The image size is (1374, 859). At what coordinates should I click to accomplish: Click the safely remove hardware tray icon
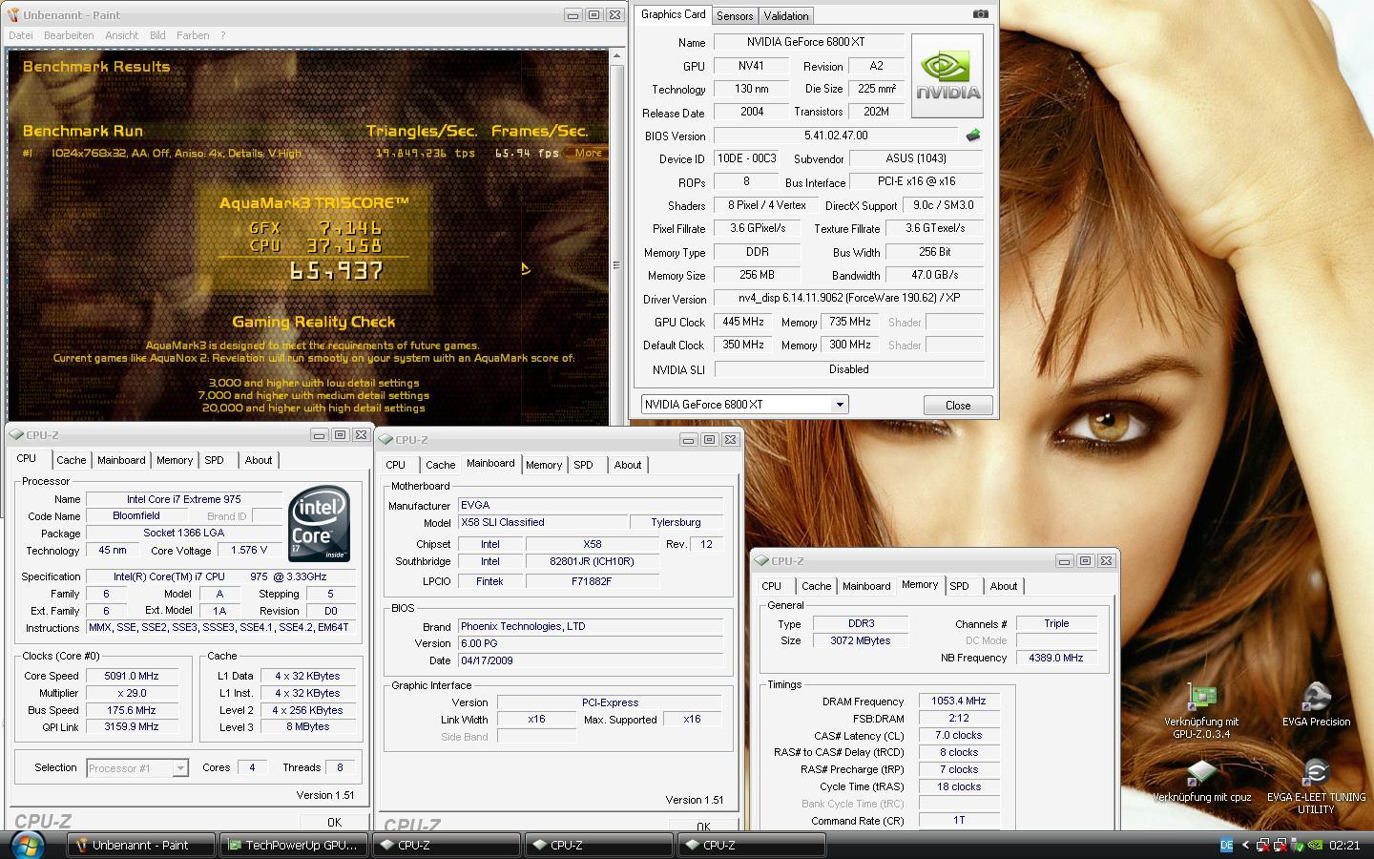1298,845
